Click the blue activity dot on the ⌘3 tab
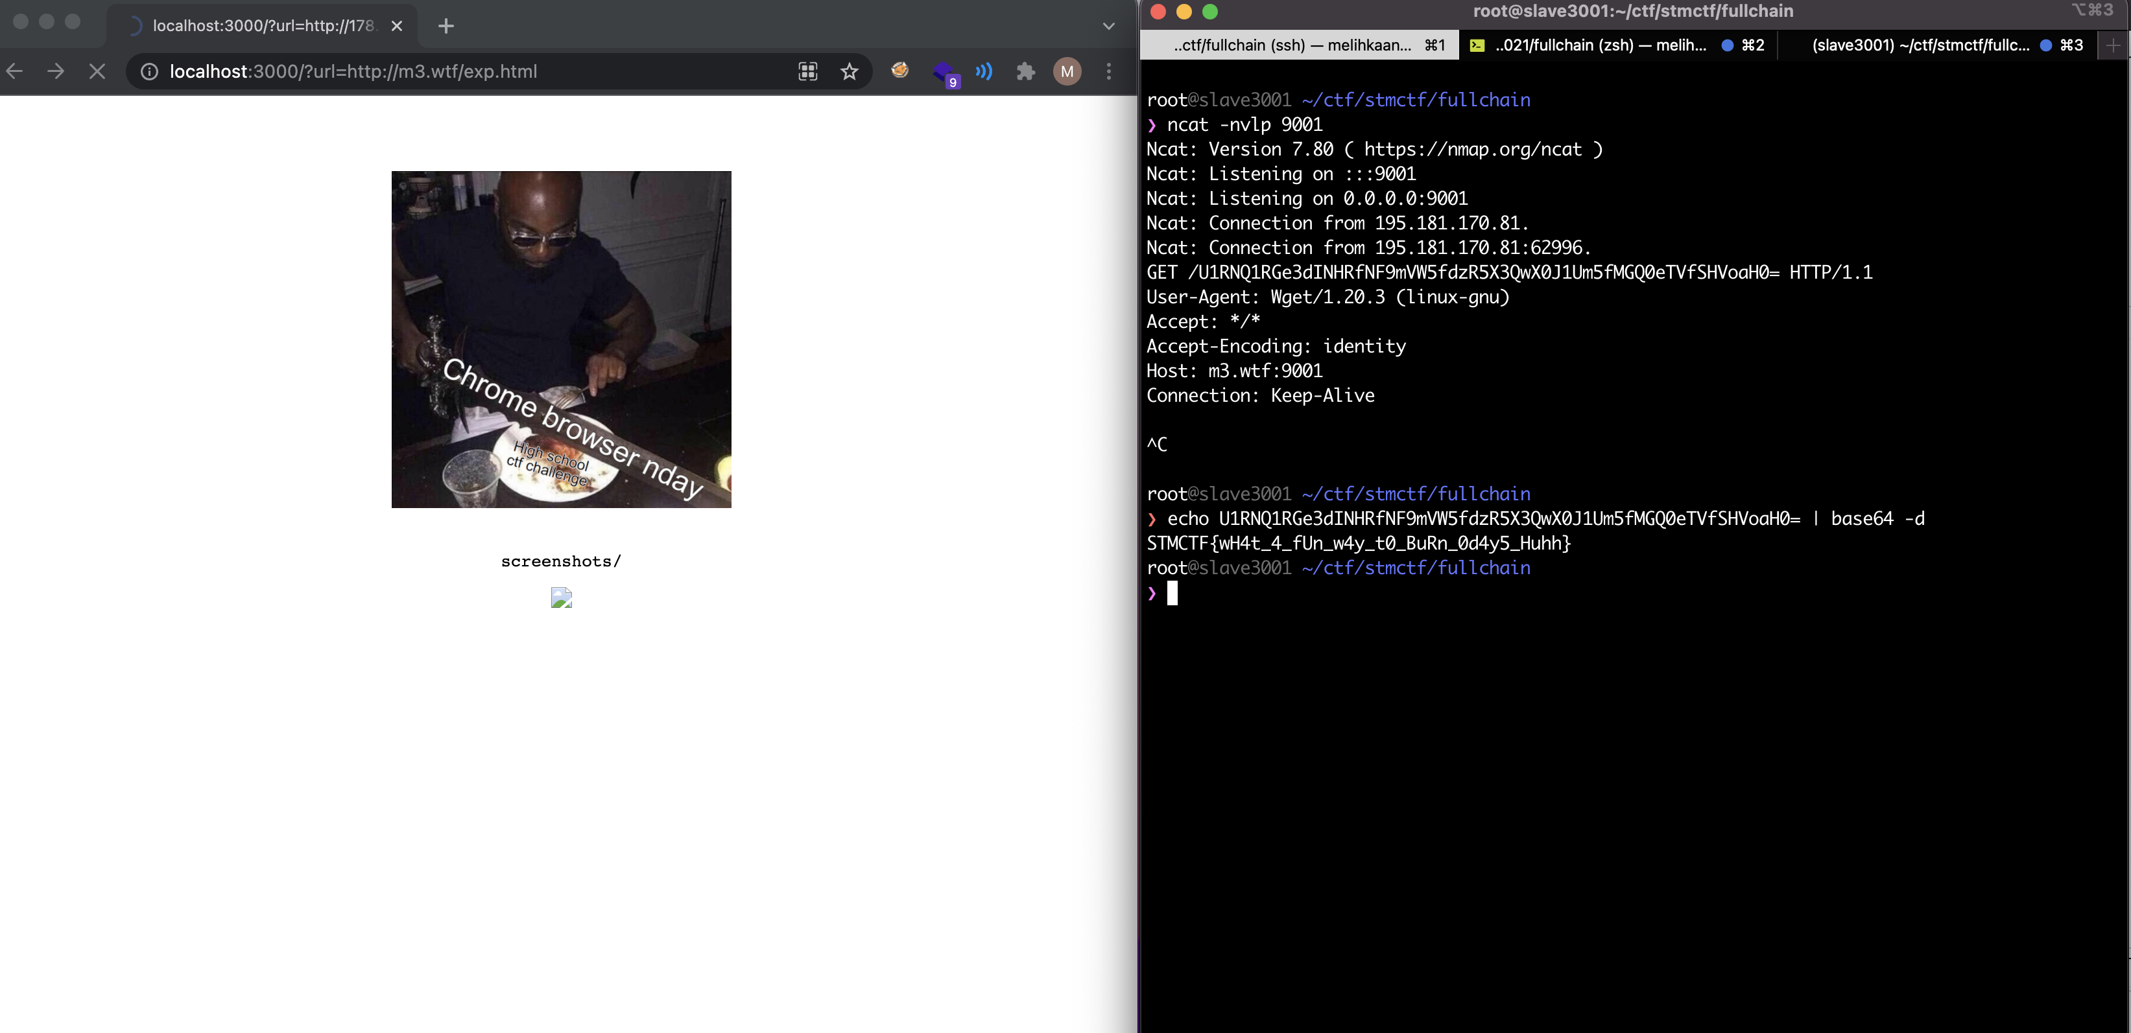The image size is (2131, 1033). pos(2046,45)
